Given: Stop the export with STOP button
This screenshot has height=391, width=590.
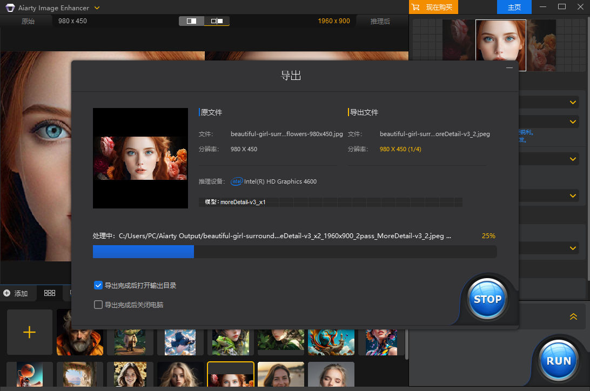Looking at the screenshot, I should coord(487,299).
